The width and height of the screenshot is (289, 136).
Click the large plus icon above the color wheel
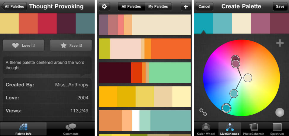(280, 43)
